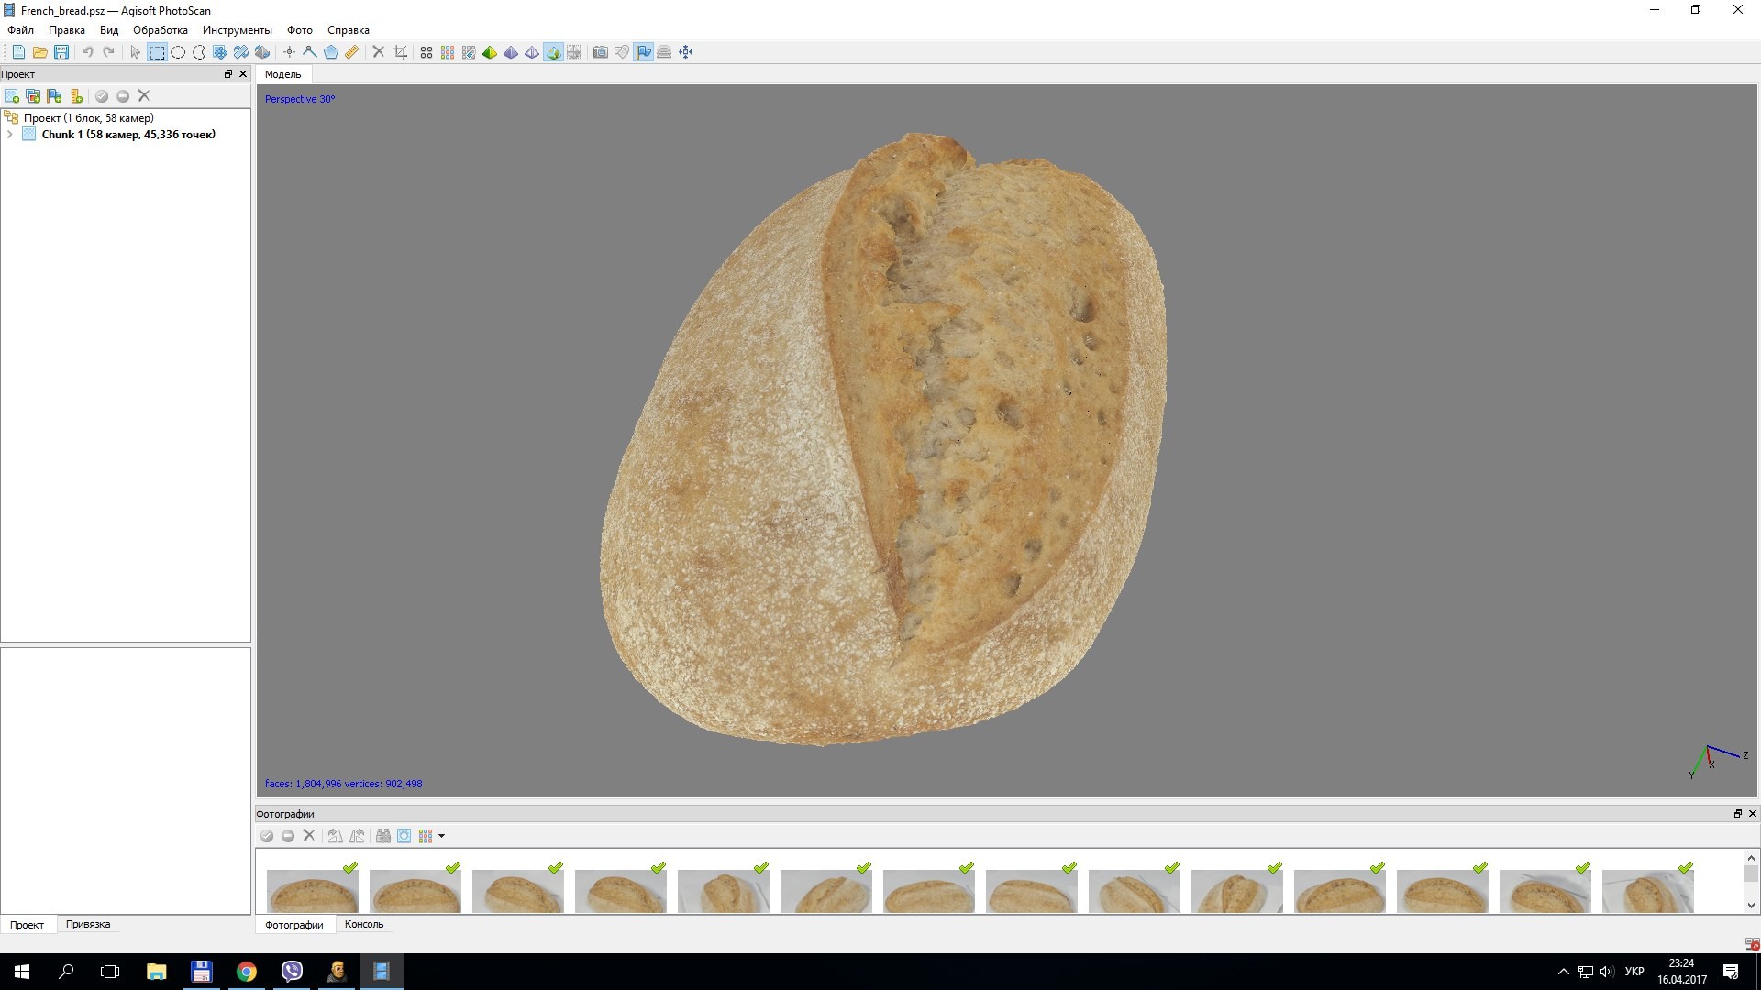Activate the Ruler measurement tool
Viewport: 1761px width, 990px height.
point(351,52)
